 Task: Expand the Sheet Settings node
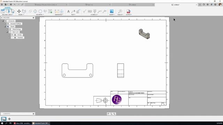[7, 29]
